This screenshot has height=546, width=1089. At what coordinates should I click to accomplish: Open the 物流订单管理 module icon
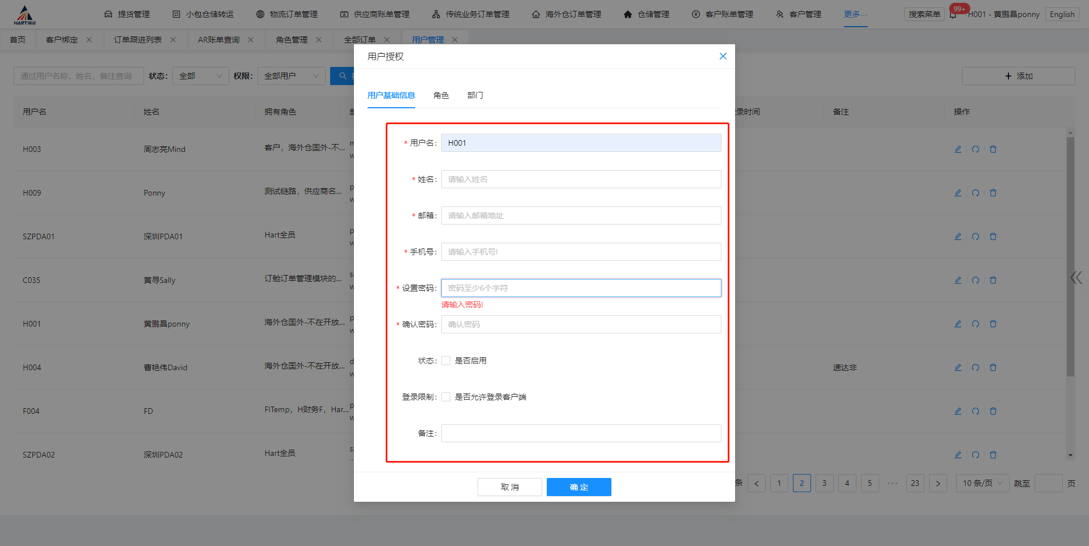pyautogui.click(x=261, y=14)
